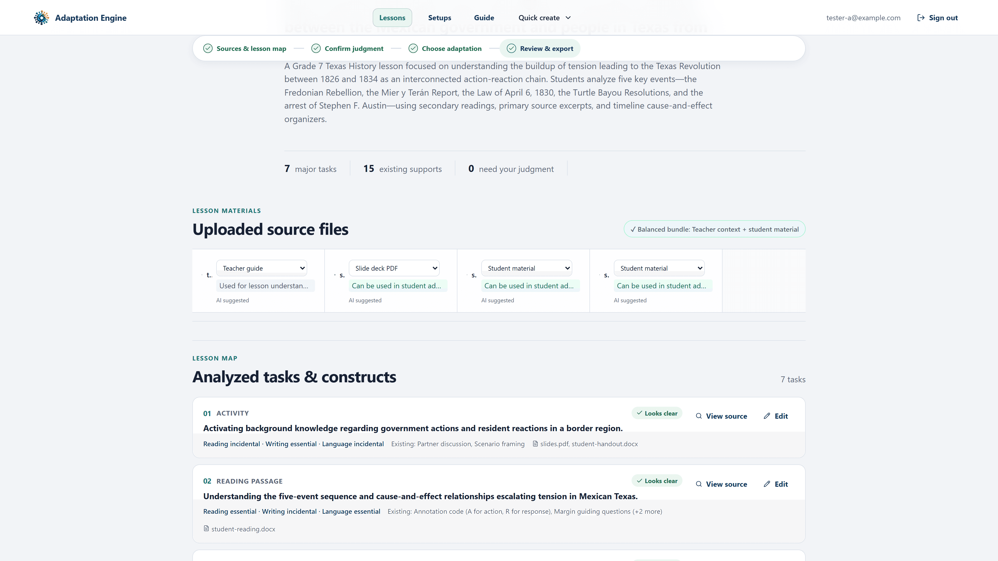Click View source on task 02 Reading Passage

click(721, 484)
